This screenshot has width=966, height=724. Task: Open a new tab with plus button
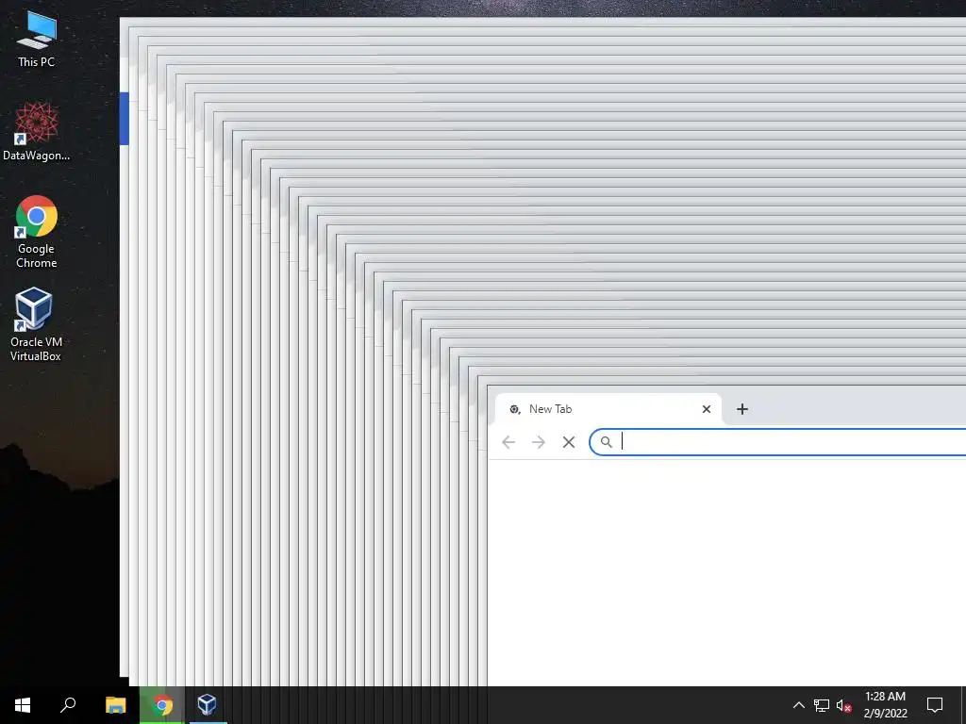742,409
